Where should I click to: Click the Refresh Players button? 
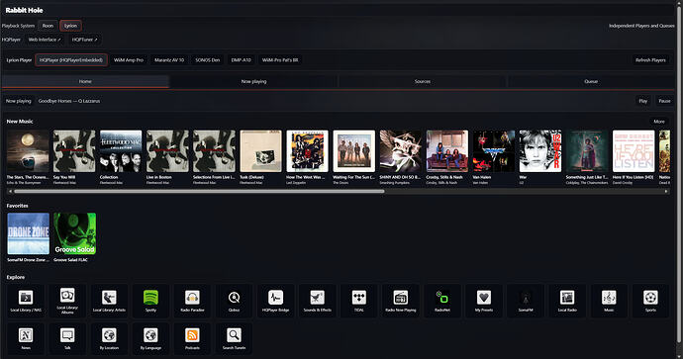[650, 60]
